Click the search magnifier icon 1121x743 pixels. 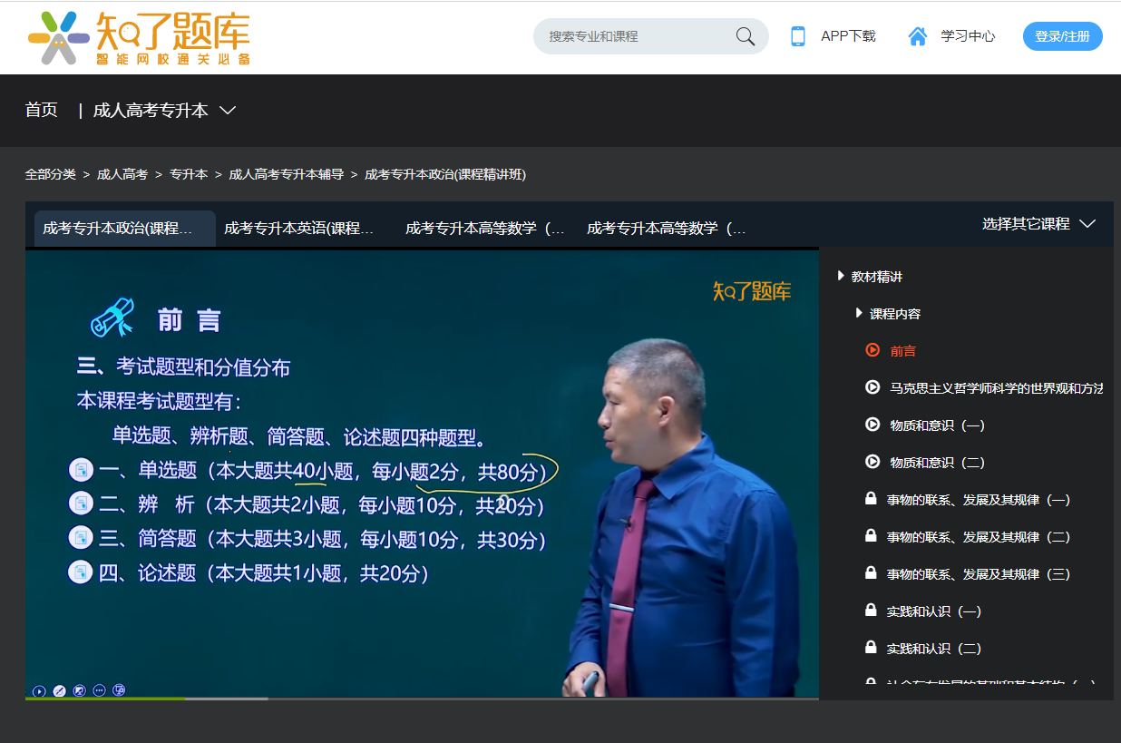click(744, 35)
